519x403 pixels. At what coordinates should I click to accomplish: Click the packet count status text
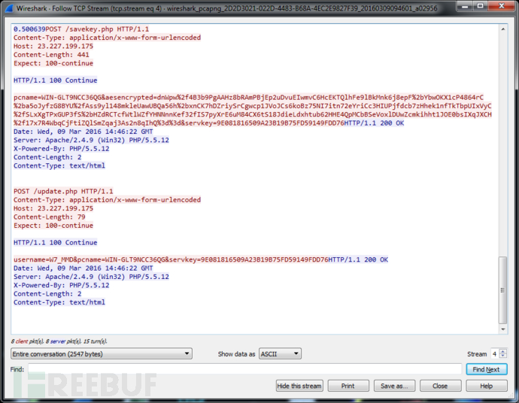[59, 341]
